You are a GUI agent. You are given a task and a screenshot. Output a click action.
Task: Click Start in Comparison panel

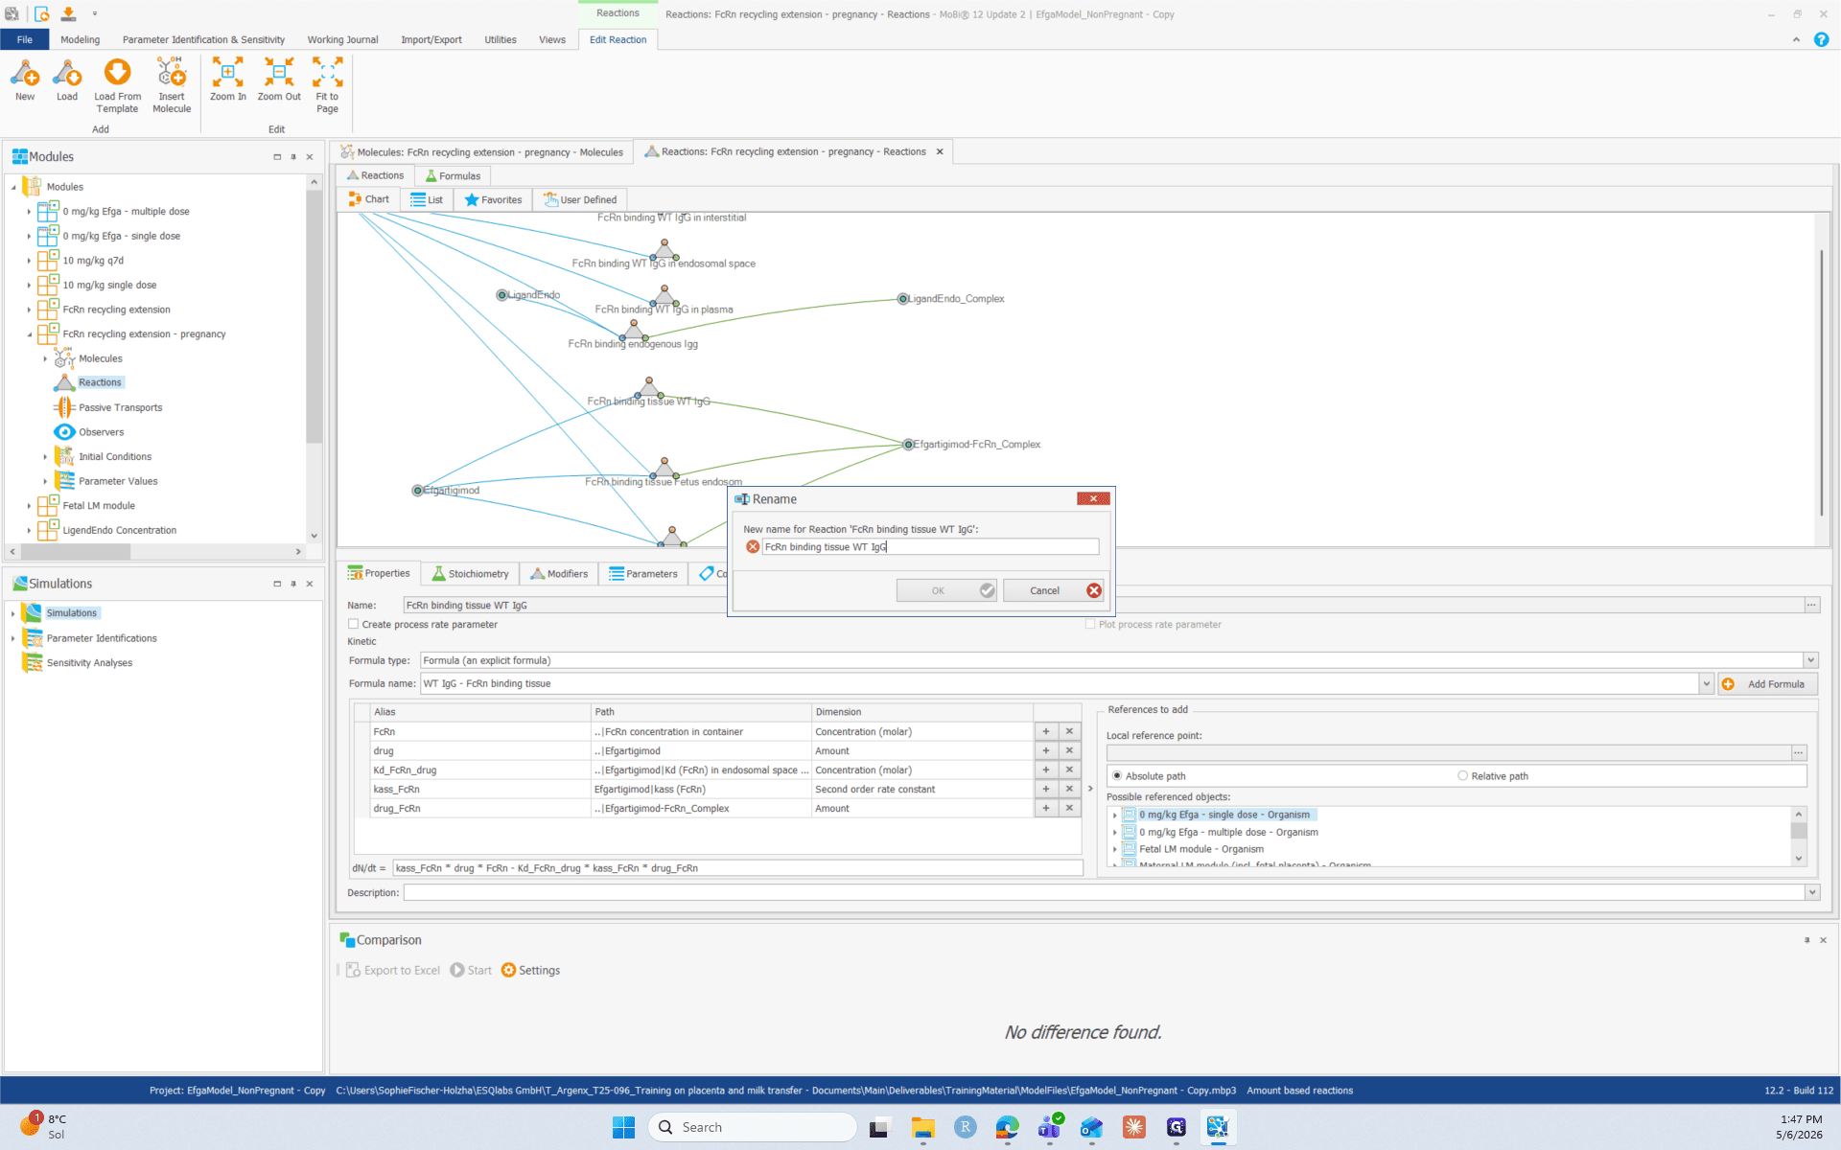[x=471, y=970]
